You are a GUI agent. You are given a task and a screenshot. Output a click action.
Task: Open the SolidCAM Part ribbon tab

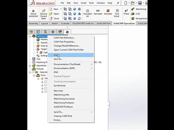pos(103,23)
